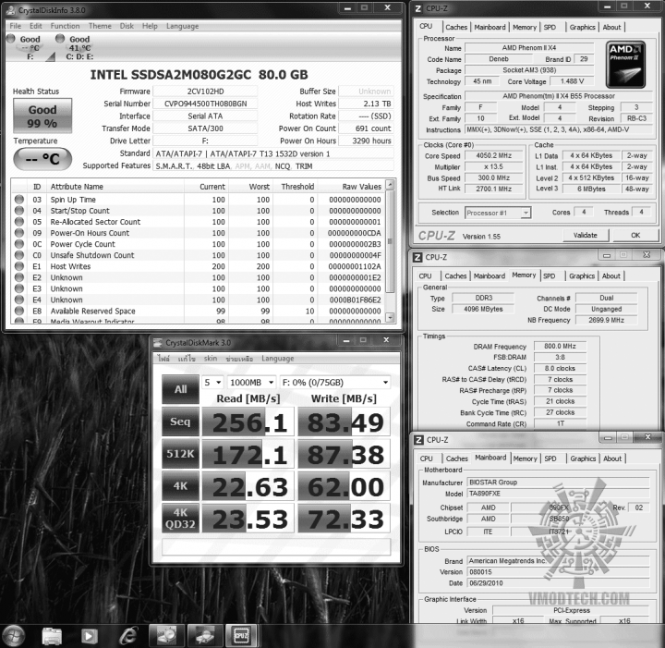
Task: Click status circle for Unsafe Shutdown Count
Action: 19,254
